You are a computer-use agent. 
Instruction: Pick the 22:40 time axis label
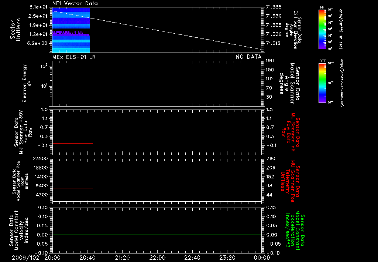192,258
